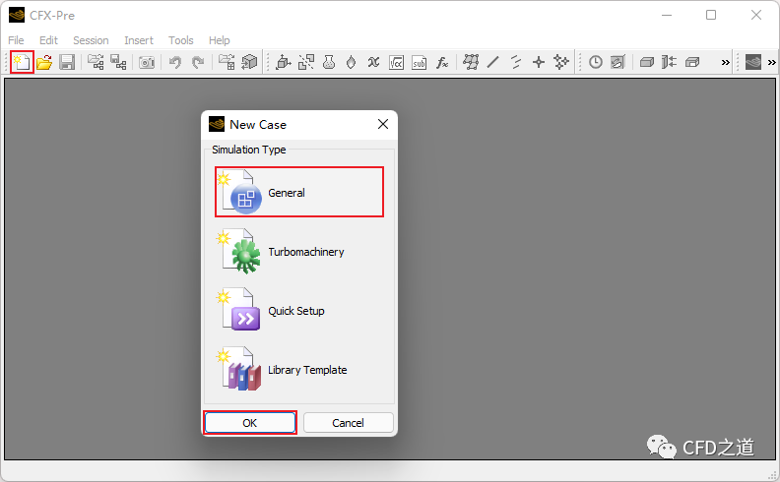Minimize the CFX-Pre window
The height and width of the screenshot is (482, 780).
pos(666,16)
